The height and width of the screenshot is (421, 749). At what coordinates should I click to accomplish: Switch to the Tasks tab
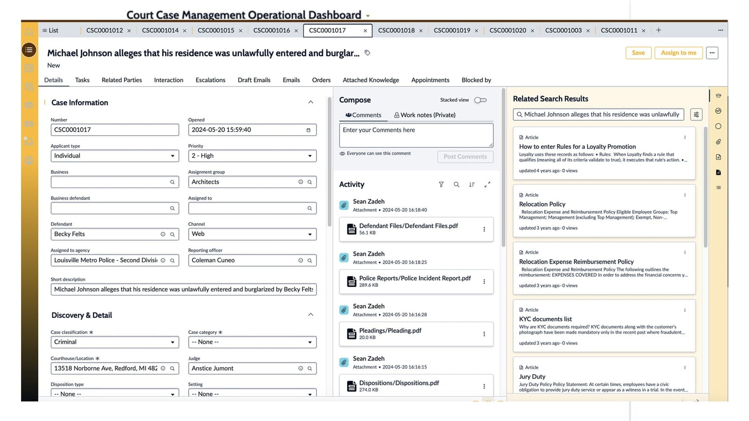pyautogui.click(x=82, y=80)
